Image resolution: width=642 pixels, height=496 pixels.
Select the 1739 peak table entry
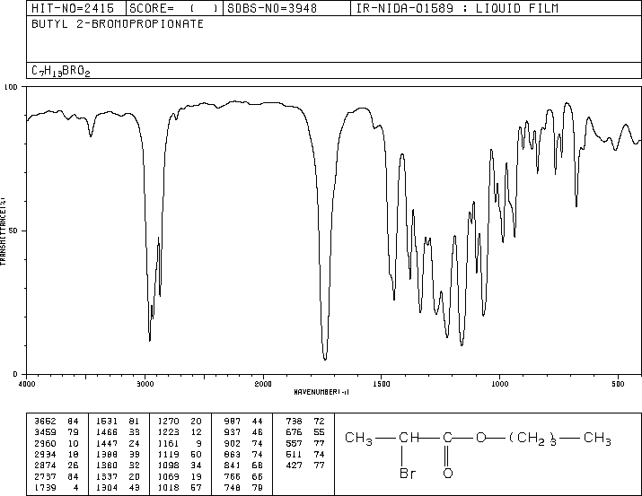click(x=56, y=487)
